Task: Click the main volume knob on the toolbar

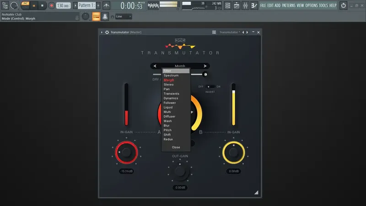Action: 14,5
